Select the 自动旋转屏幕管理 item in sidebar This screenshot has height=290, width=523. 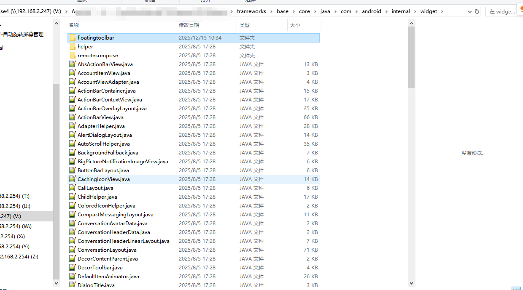coord(22,35)
